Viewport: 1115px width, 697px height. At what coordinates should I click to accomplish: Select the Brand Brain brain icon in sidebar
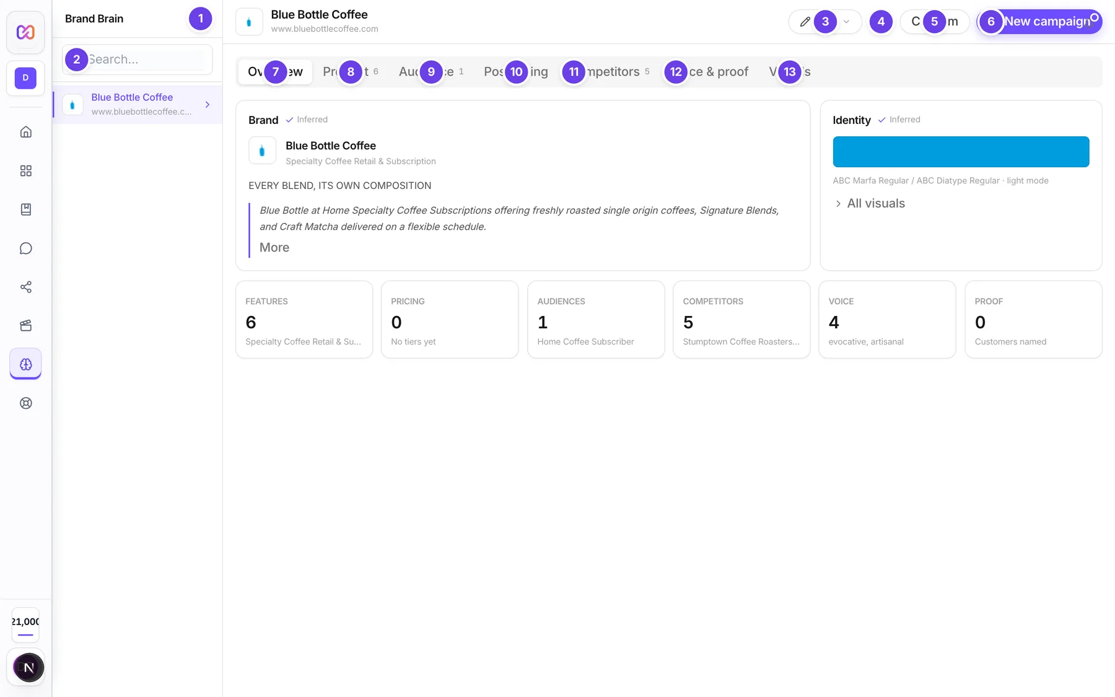pyautogui.click(x=25, y=364)
